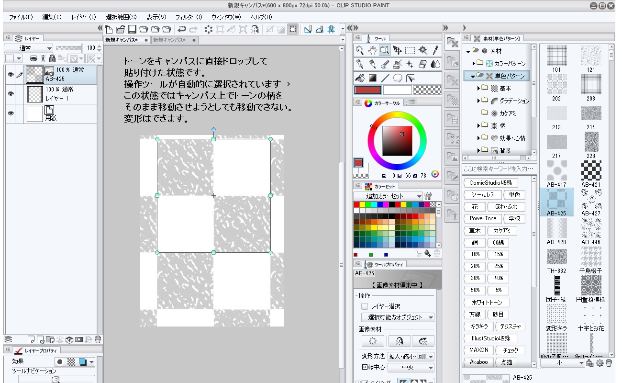Select the Eraser tool in the tool palette
The width and height of the screenshot is (622, 383).
(422, 64)
